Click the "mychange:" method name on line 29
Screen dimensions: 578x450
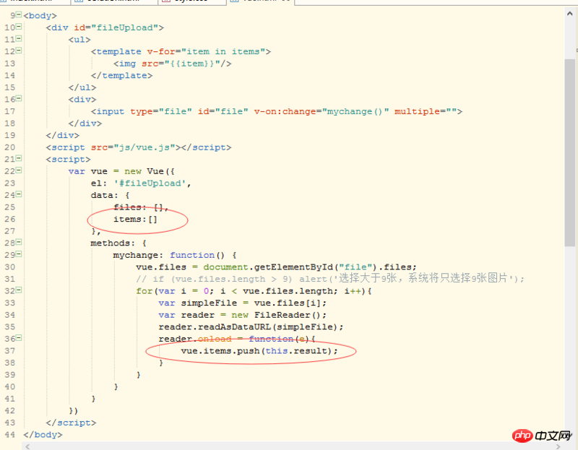[x=138, y=255]
